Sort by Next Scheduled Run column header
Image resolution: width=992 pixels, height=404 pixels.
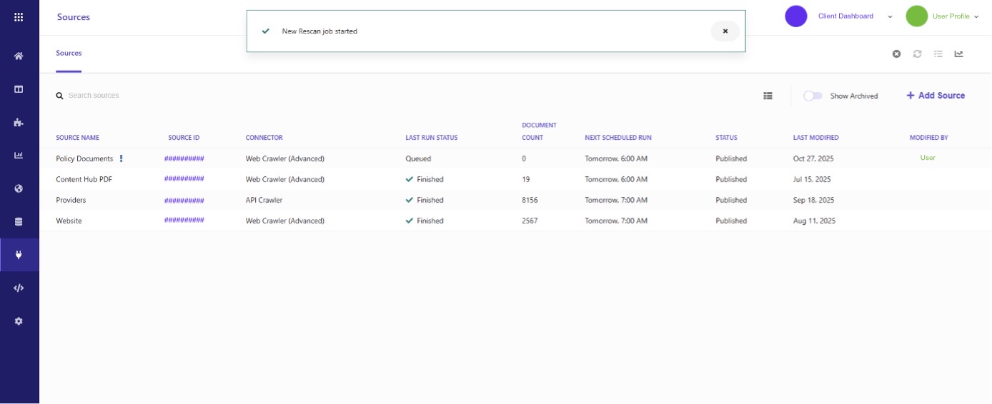(618, 138)
